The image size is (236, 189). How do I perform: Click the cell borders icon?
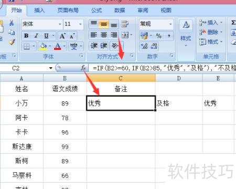27,46
